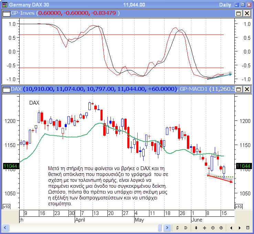Click the Germany DAX 30 title text
The width and height of the screenshot is (254, 234).
[29, 5]
